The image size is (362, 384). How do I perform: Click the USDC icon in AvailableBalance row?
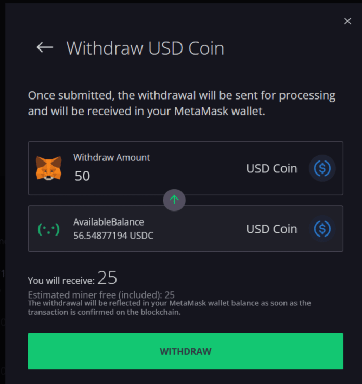pyautogui.click(x=322, y=229)
